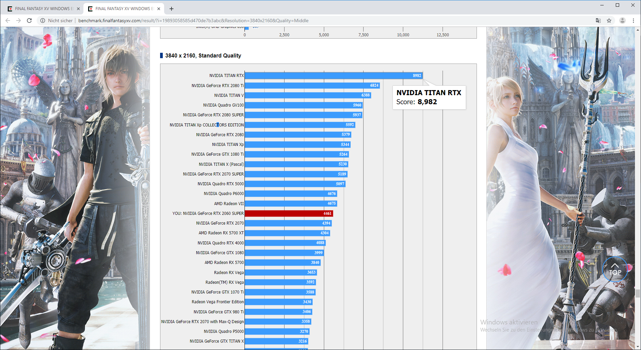Select the Radeon Vega Frontier Edition label
Image resolution: width=641 pixels, height=350 pixels.
click(218, 302)
